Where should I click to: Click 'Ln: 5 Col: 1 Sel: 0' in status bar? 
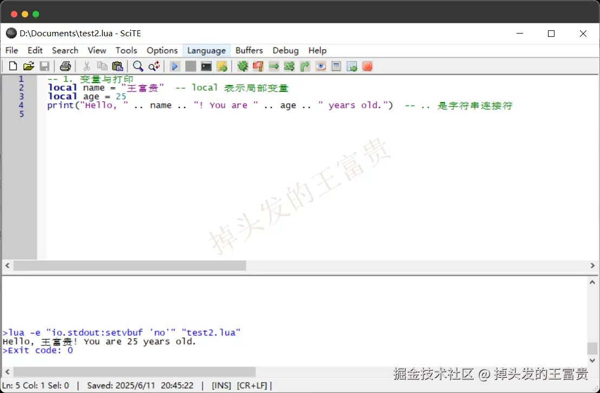[36, 385]
